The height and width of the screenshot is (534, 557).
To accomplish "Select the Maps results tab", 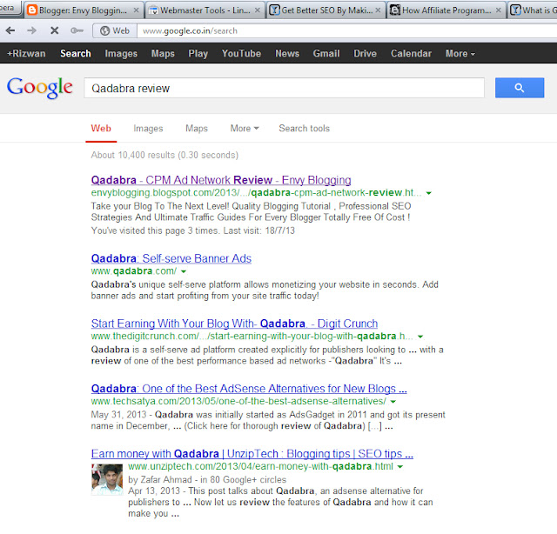I will (x=197, y=129).
